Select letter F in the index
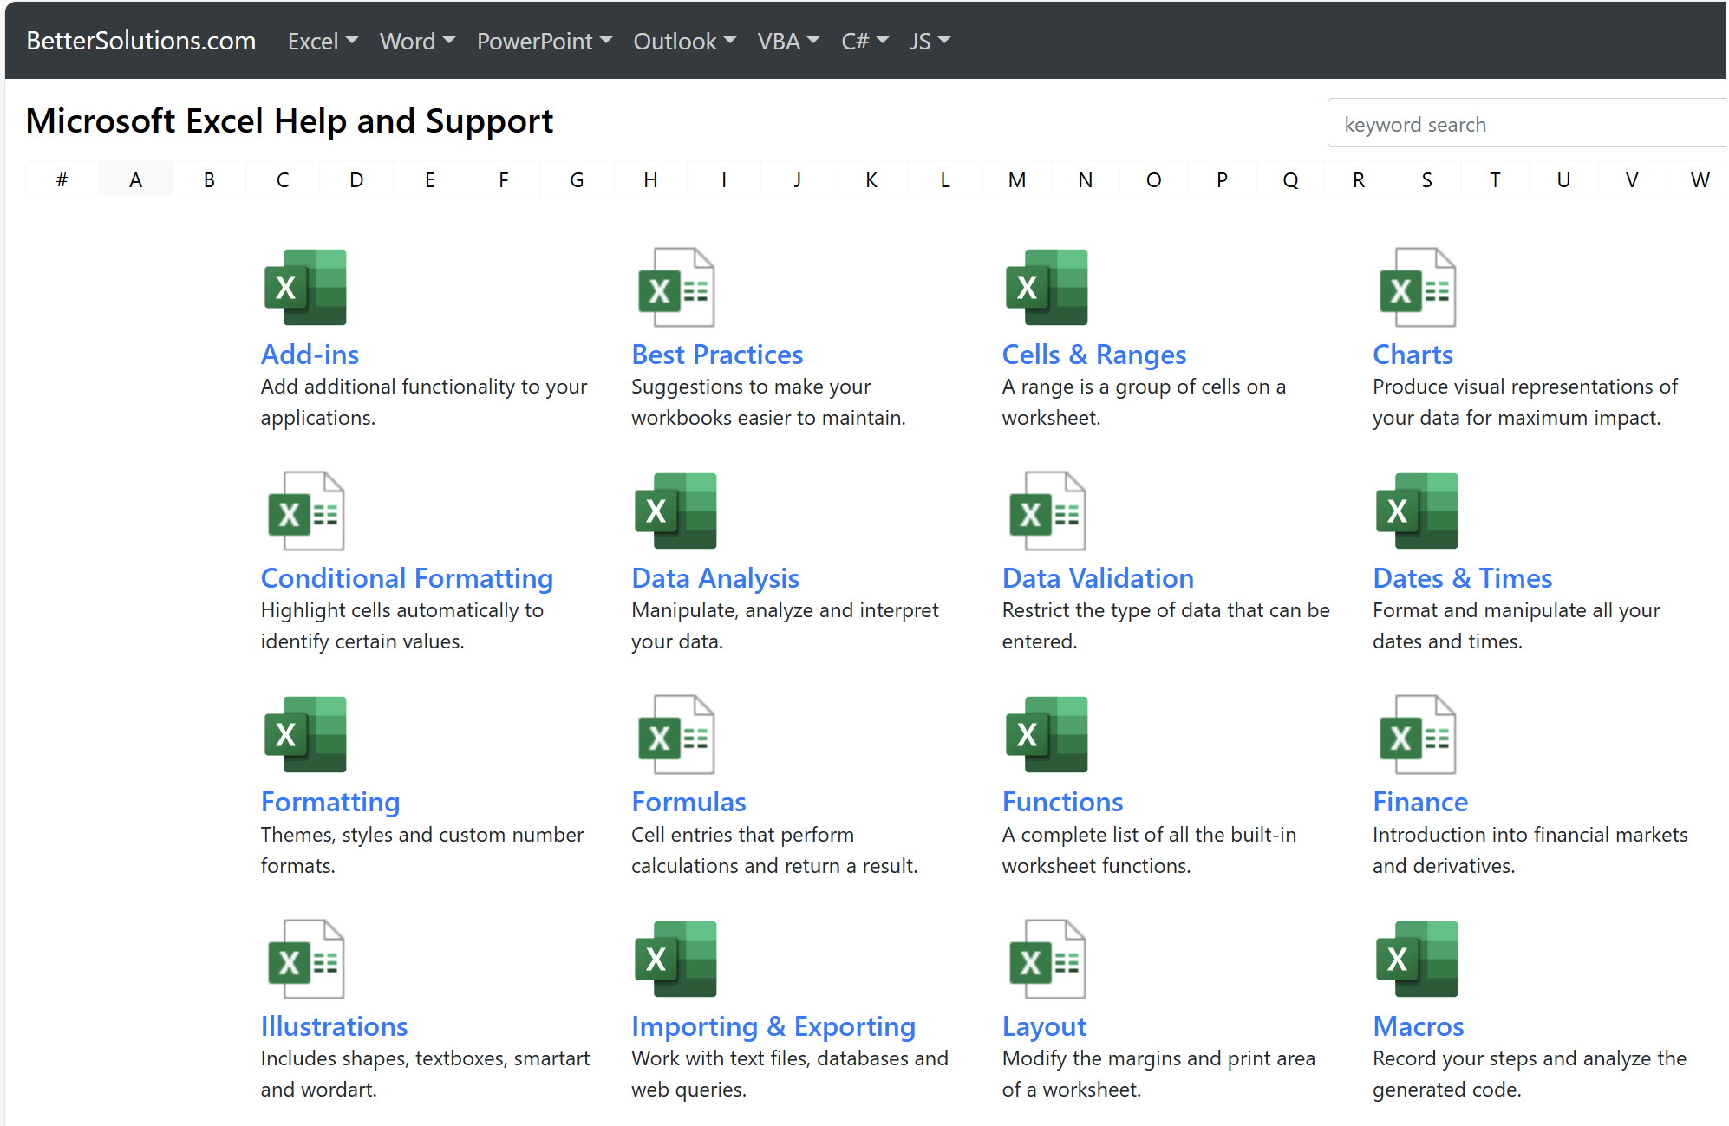The image size is (1729, 1126). click(503, 179)
